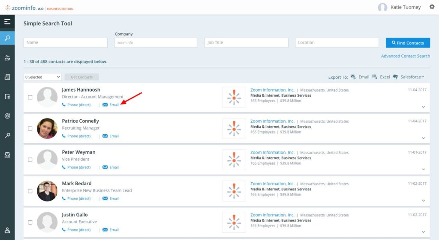Open the Advanced Contact Search link
Screen dimensions: 439x240
406,56
